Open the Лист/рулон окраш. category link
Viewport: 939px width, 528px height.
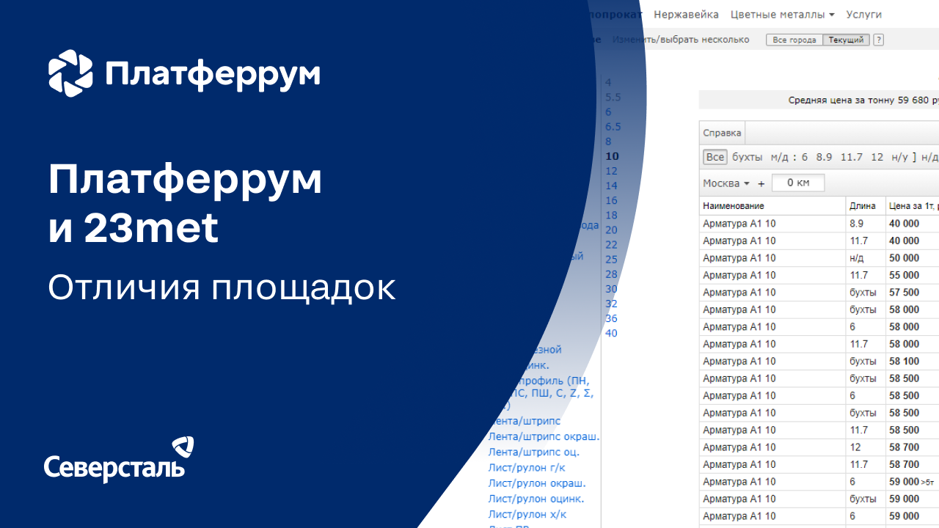pyautogui.click(x=537, y=483)
